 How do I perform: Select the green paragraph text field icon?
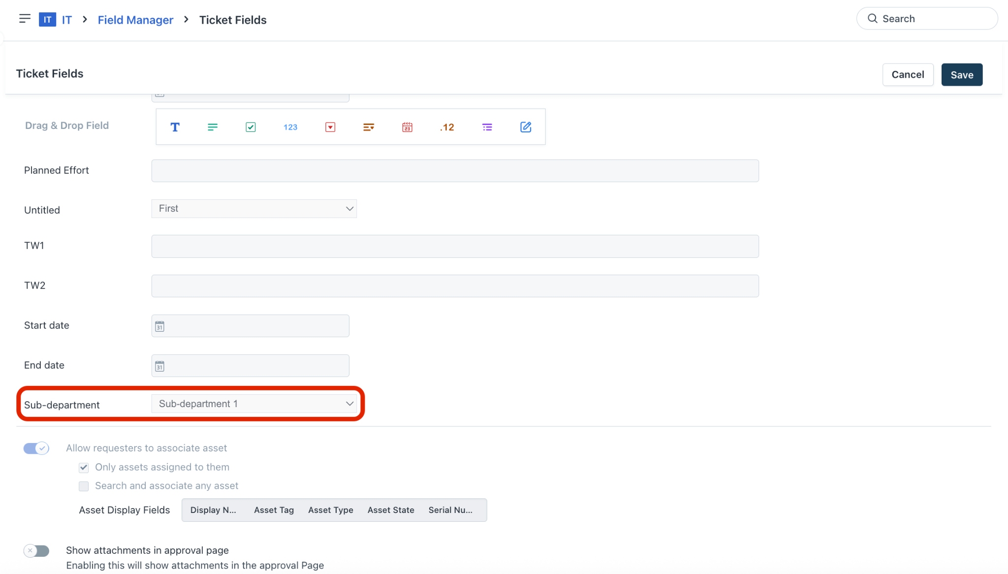tap(212, 127)
